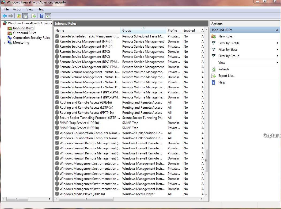
Task: Choose Refresh in the Actions pane
Action: [x=223, y=69]
